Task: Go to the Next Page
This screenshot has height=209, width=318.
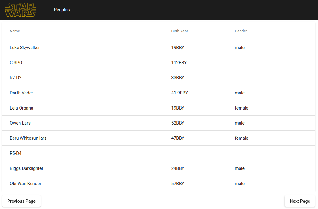Action: coord(300,201)
